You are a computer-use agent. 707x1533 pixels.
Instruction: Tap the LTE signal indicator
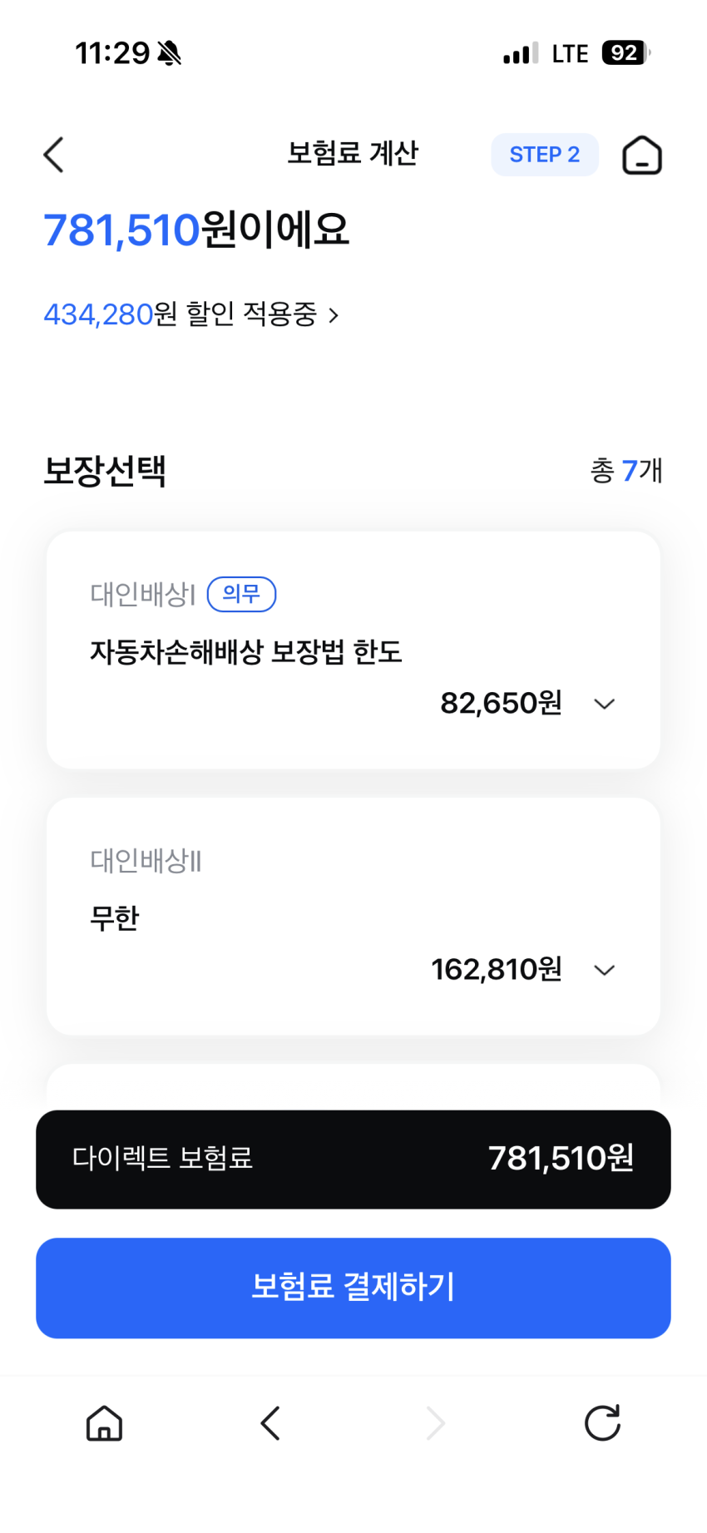pyautogui.click(x=570, y=54)
